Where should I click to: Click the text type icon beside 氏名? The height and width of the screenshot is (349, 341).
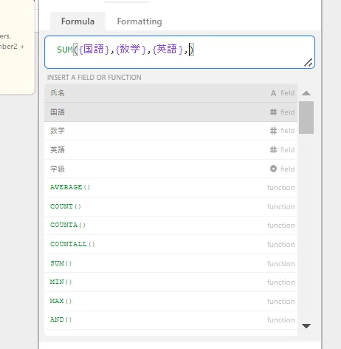pos(273,93)
